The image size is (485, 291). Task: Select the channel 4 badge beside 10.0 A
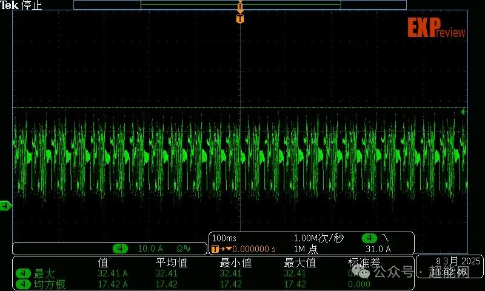(121, 249)
